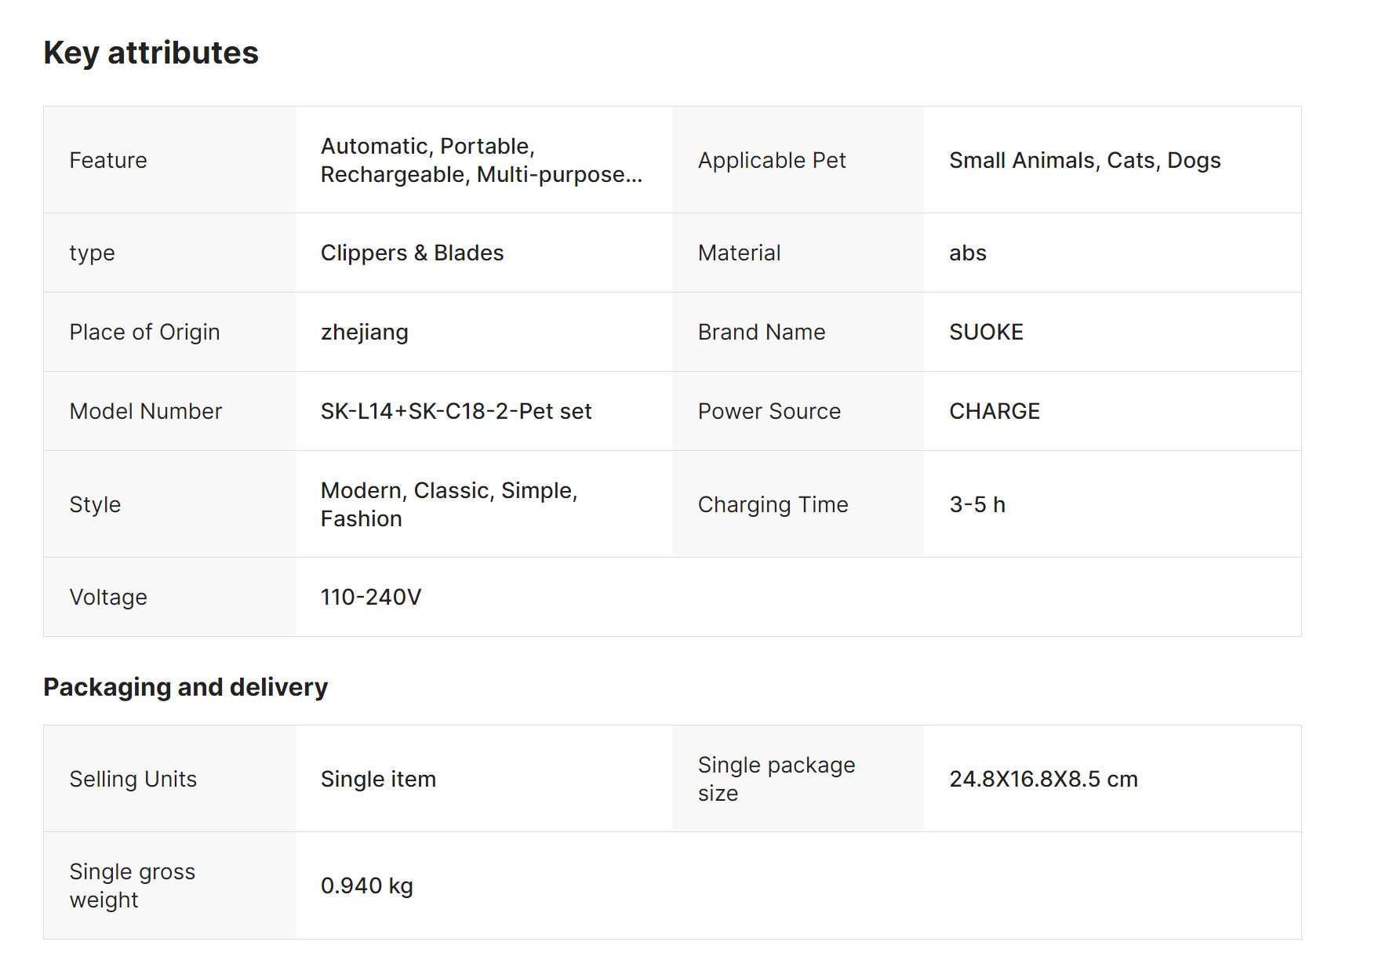
Task: Click the SUOKE brand name value
Action: coord(986,332)
